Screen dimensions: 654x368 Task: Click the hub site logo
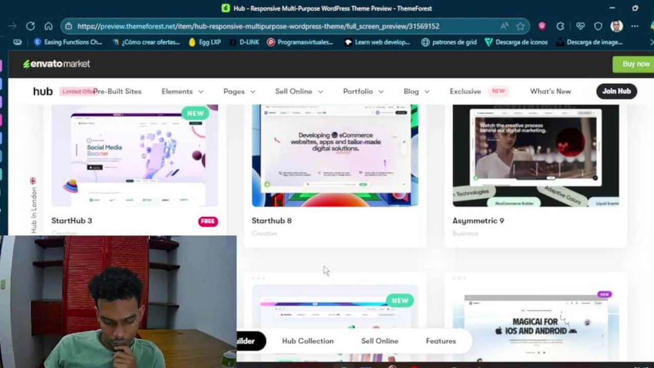click(x=43, y=91)
